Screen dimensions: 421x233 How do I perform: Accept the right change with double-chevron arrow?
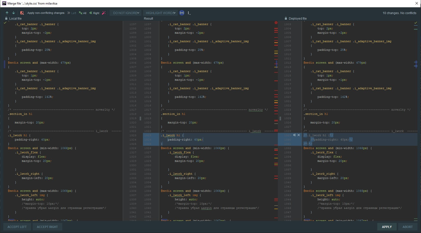(294, 135)
